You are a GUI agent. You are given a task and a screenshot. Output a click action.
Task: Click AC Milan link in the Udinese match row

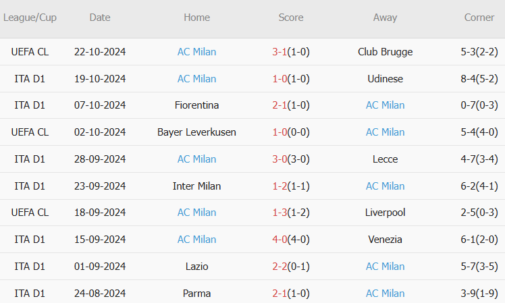coord(196,79)
